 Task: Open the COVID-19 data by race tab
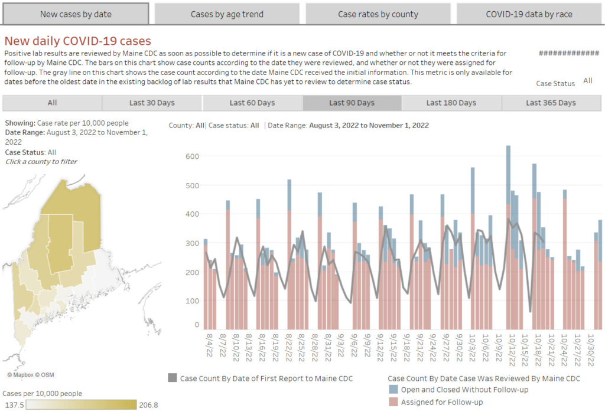(x=529, y=14)
